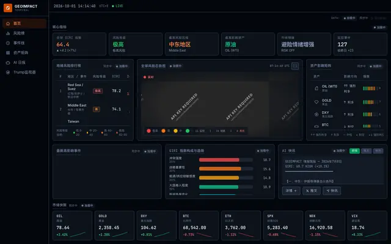
Task: Open the ETH 3,762.00 market card
Action: pos(241,225)
